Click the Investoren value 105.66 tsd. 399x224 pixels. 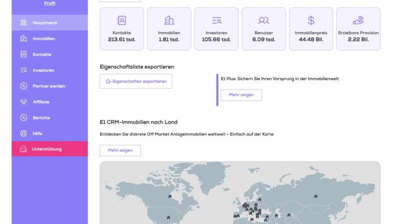(216, 40)
